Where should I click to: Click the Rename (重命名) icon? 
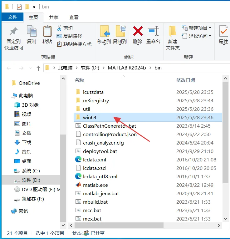[x=153, y=31]
